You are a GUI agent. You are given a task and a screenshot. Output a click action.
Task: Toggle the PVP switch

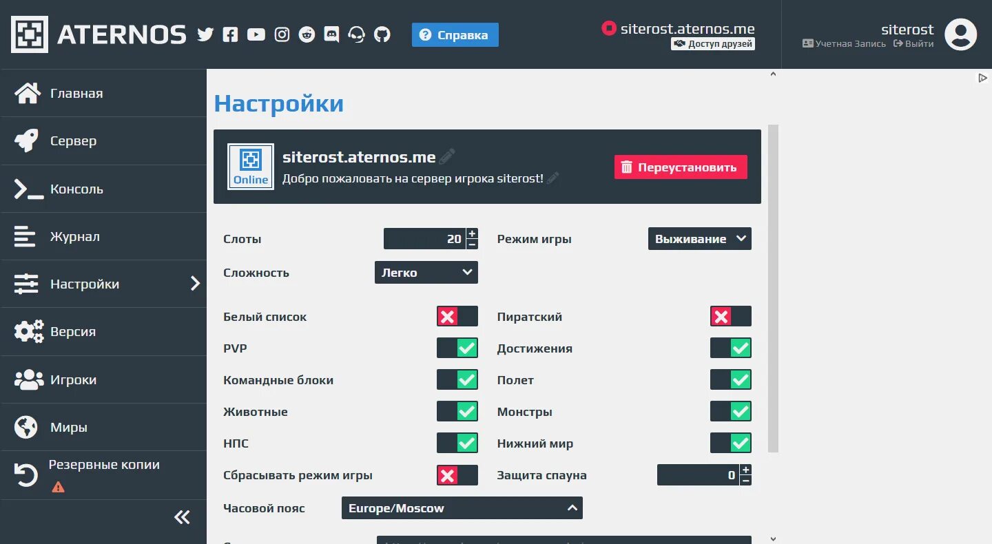pyautogui.click(x=457, y=348)
